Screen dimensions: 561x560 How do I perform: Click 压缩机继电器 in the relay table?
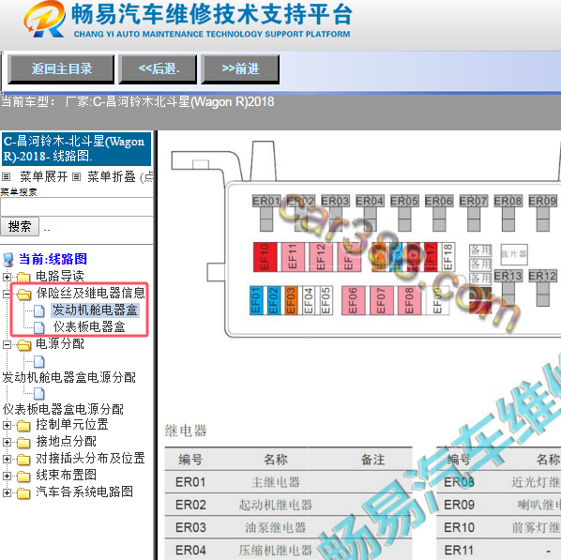276,550
